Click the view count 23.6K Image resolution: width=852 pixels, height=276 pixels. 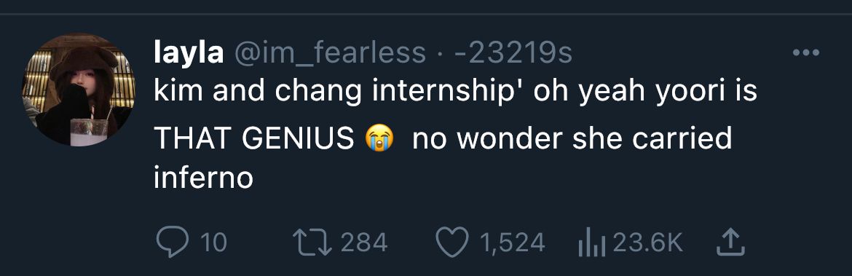647,243
